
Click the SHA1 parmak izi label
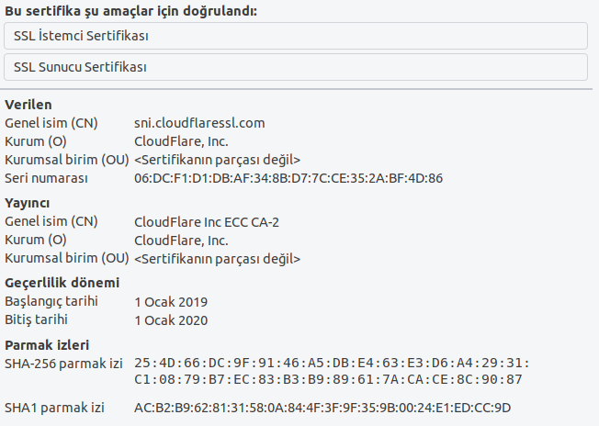pyautogui.click(x=54, y=408)
